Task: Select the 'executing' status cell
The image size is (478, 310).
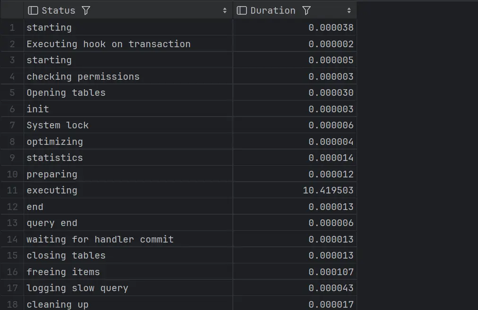Action: tap(52, 191)
